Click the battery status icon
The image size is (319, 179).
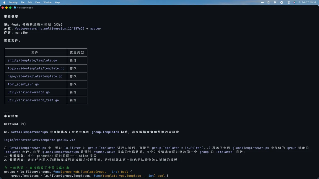coord(268,2)
